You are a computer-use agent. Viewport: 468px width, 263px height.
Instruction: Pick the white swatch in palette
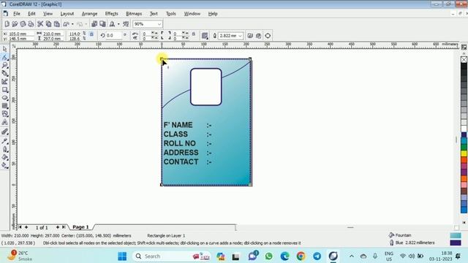[464, 129]
